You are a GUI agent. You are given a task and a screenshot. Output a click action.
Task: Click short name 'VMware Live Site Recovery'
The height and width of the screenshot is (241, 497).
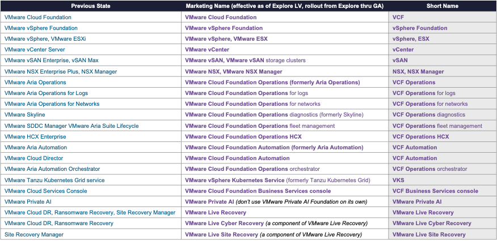coord(443,235)
